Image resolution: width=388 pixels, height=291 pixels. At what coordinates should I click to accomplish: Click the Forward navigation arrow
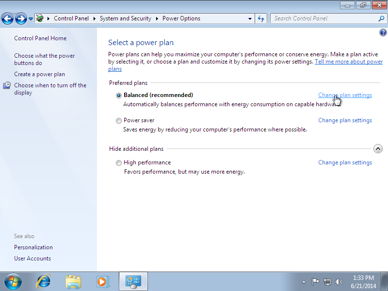tap(21, 18)
